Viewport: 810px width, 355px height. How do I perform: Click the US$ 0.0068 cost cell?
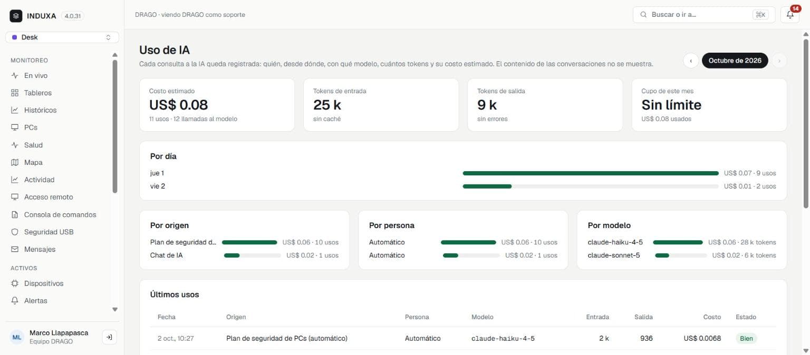click(702, 339)
